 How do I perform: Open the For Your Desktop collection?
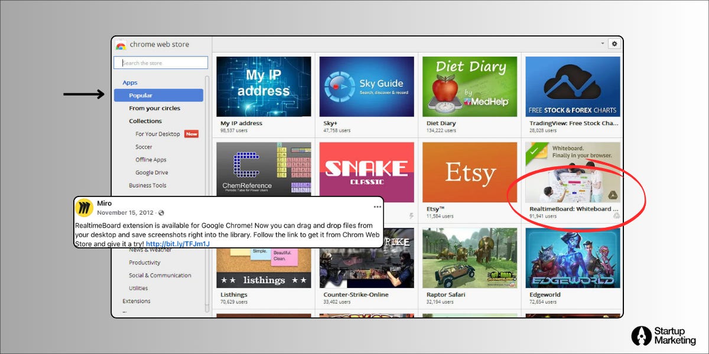point(158,134)
